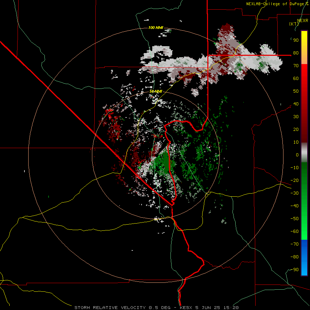Pick the blue bottom segment of color bar
Viewport: 310px width, 310px height.
pos(304,258)
